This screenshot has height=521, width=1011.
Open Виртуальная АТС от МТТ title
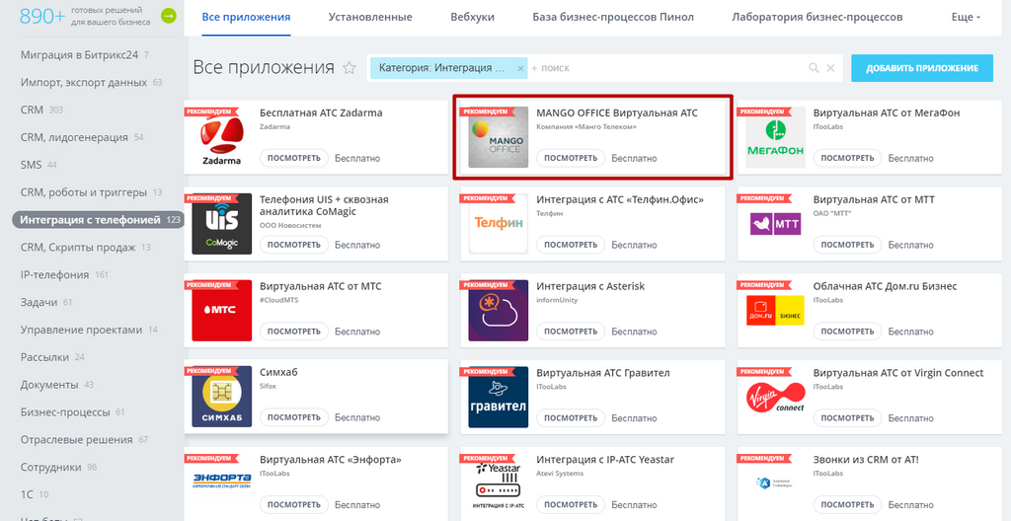[874, 200]
